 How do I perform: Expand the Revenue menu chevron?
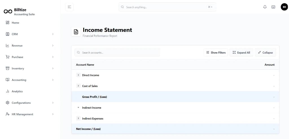[53, 45]
